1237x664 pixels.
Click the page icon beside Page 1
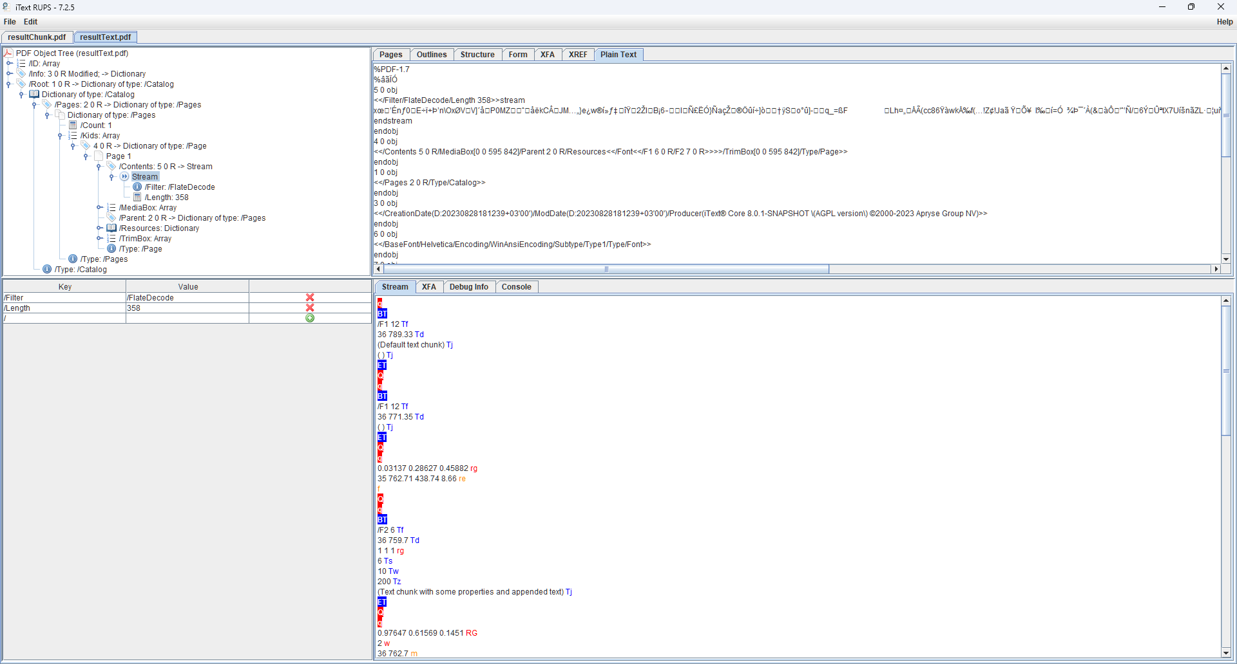point(100,156)
